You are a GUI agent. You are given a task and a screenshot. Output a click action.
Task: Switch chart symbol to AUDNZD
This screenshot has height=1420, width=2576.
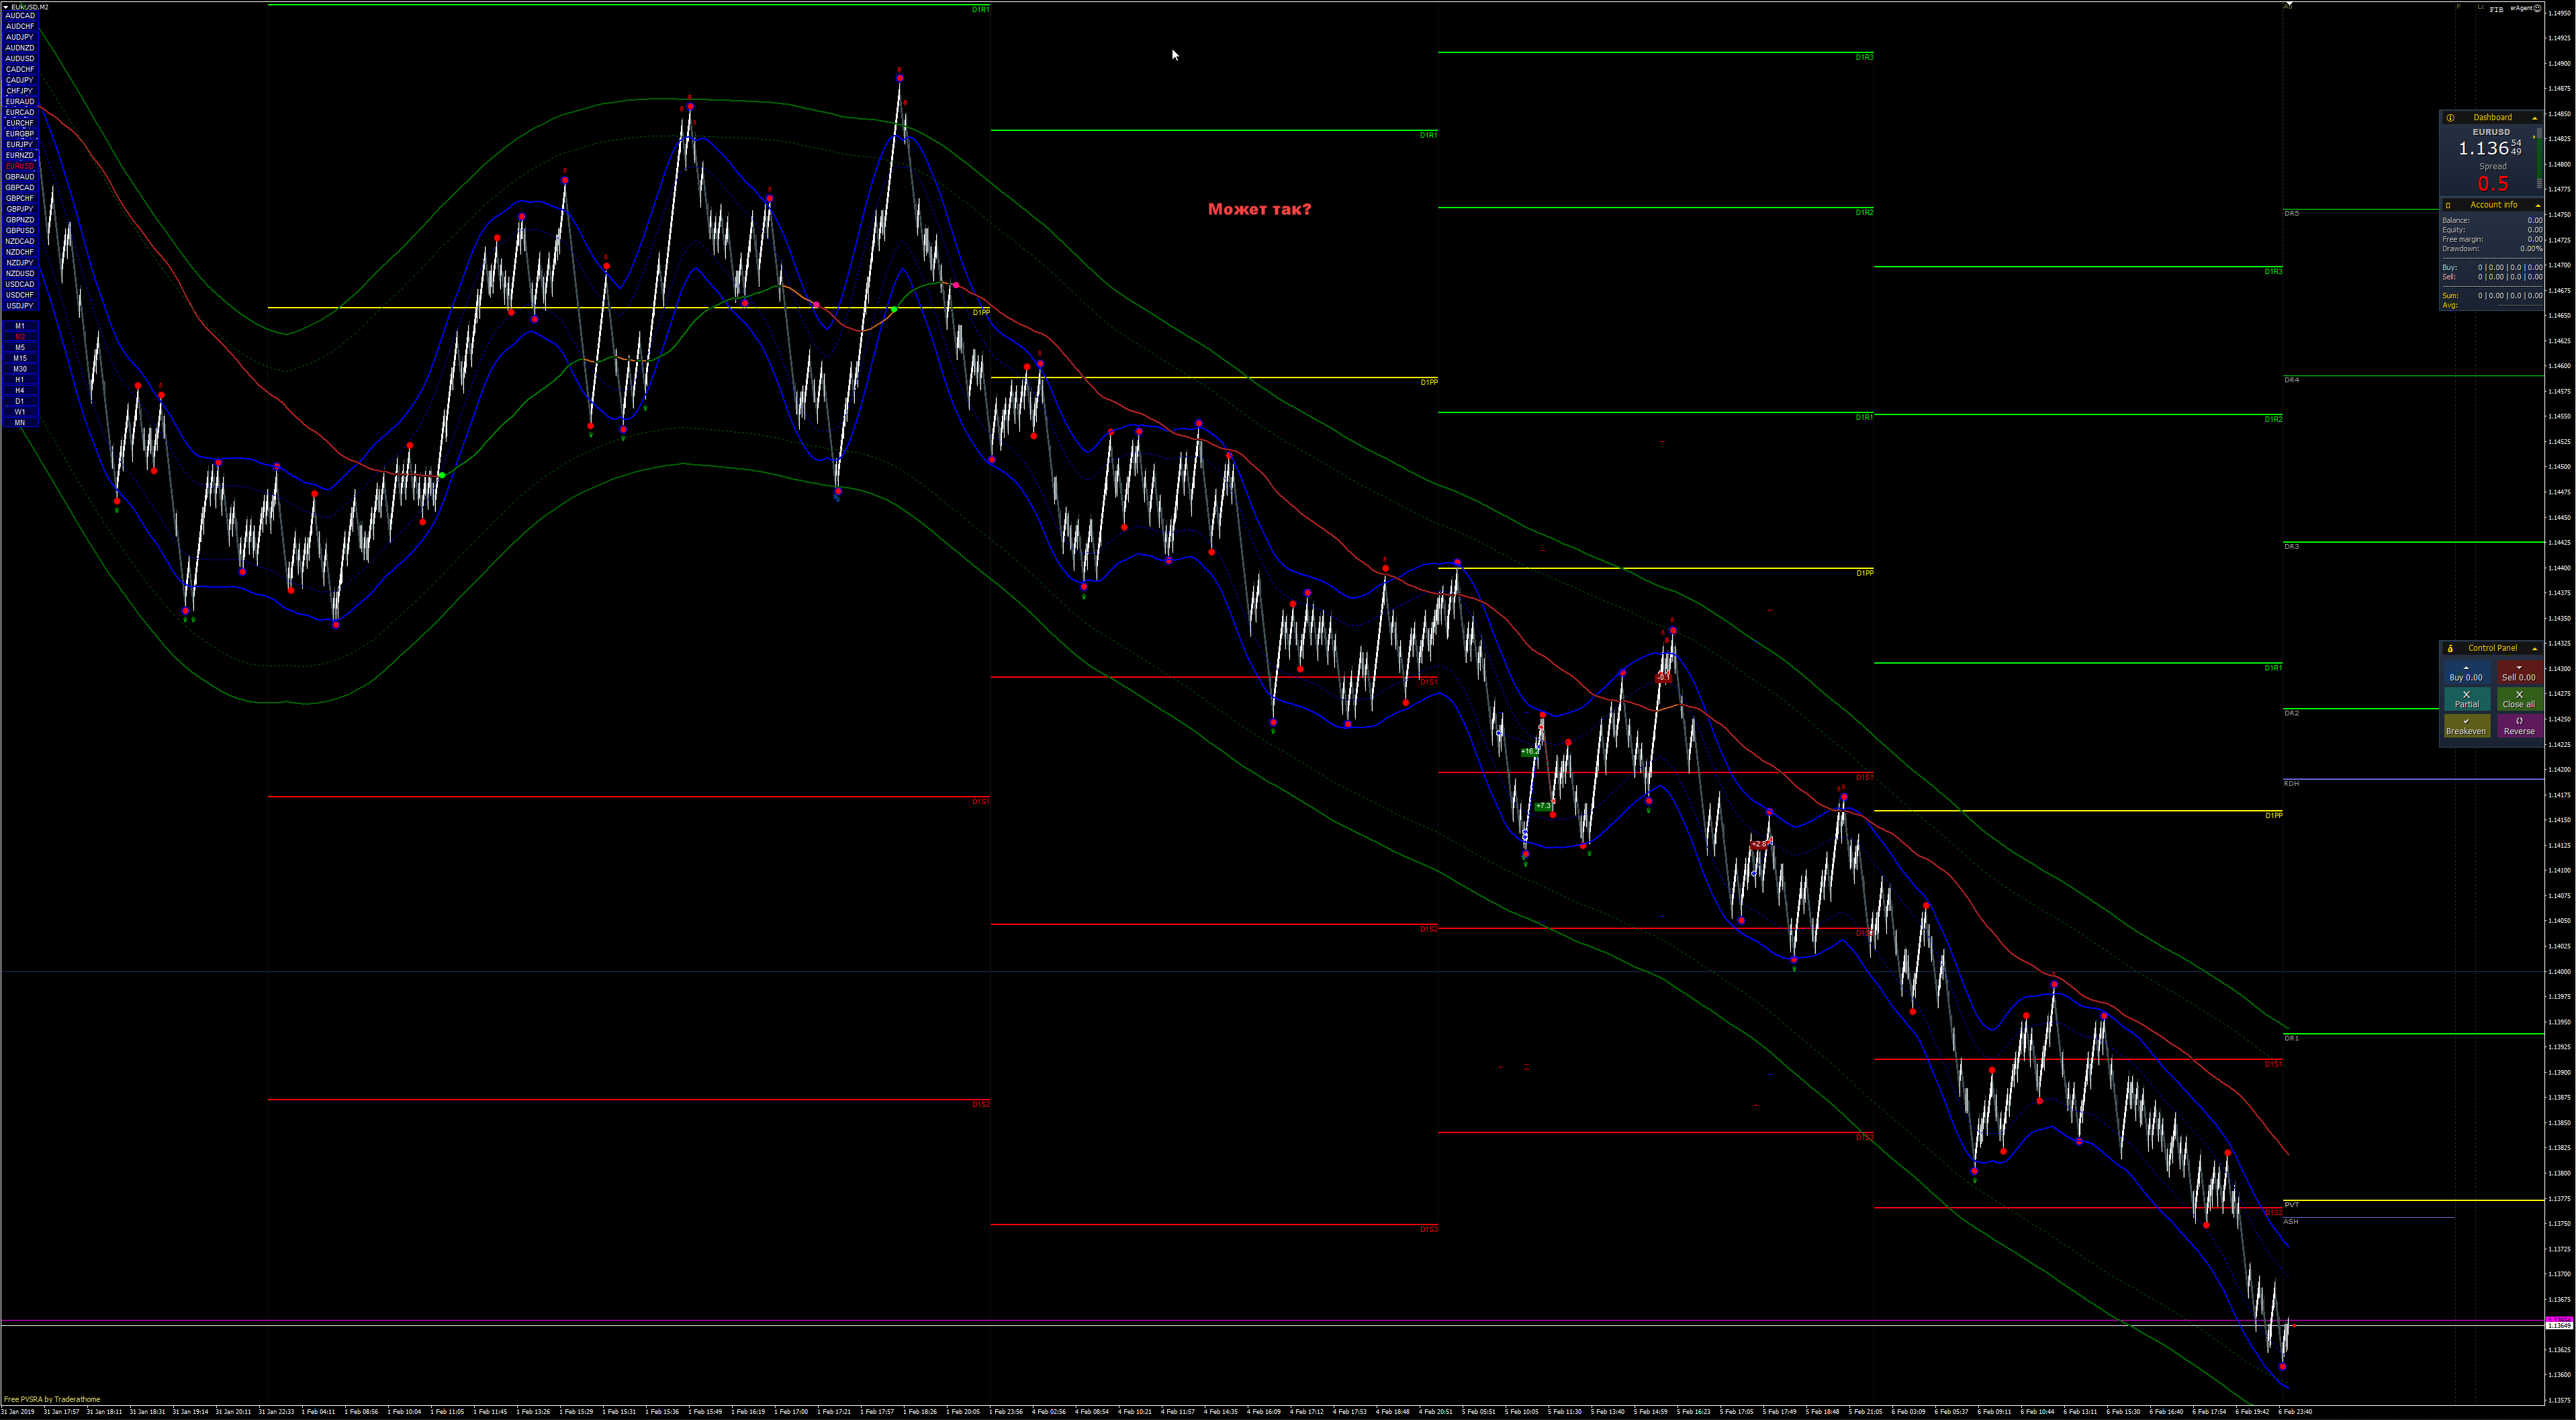[x=20, y=48]
